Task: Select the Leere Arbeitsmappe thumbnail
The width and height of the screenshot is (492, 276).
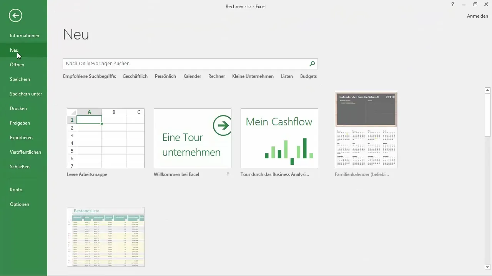Action: pos(106,138)
